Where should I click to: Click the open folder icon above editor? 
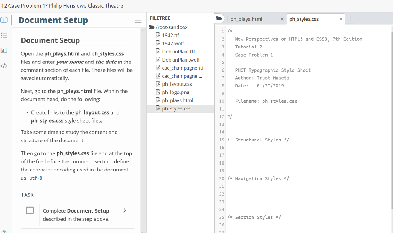pos(219,18)
